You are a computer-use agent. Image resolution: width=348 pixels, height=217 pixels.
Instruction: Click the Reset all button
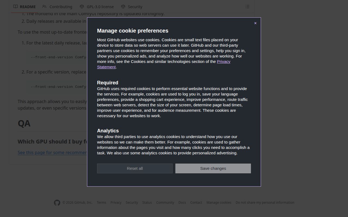pyautogui.click(x=135, y=168)
